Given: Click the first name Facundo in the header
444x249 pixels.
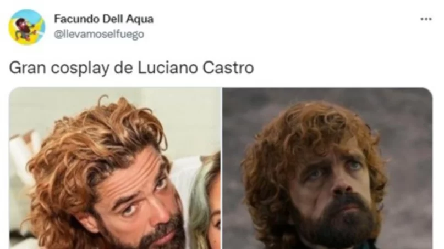Looking at the screenshot, I should coord(76,19).
